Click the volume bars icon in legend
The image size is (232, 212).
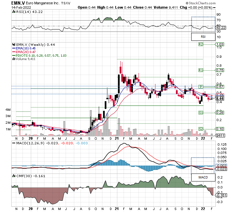14,59
